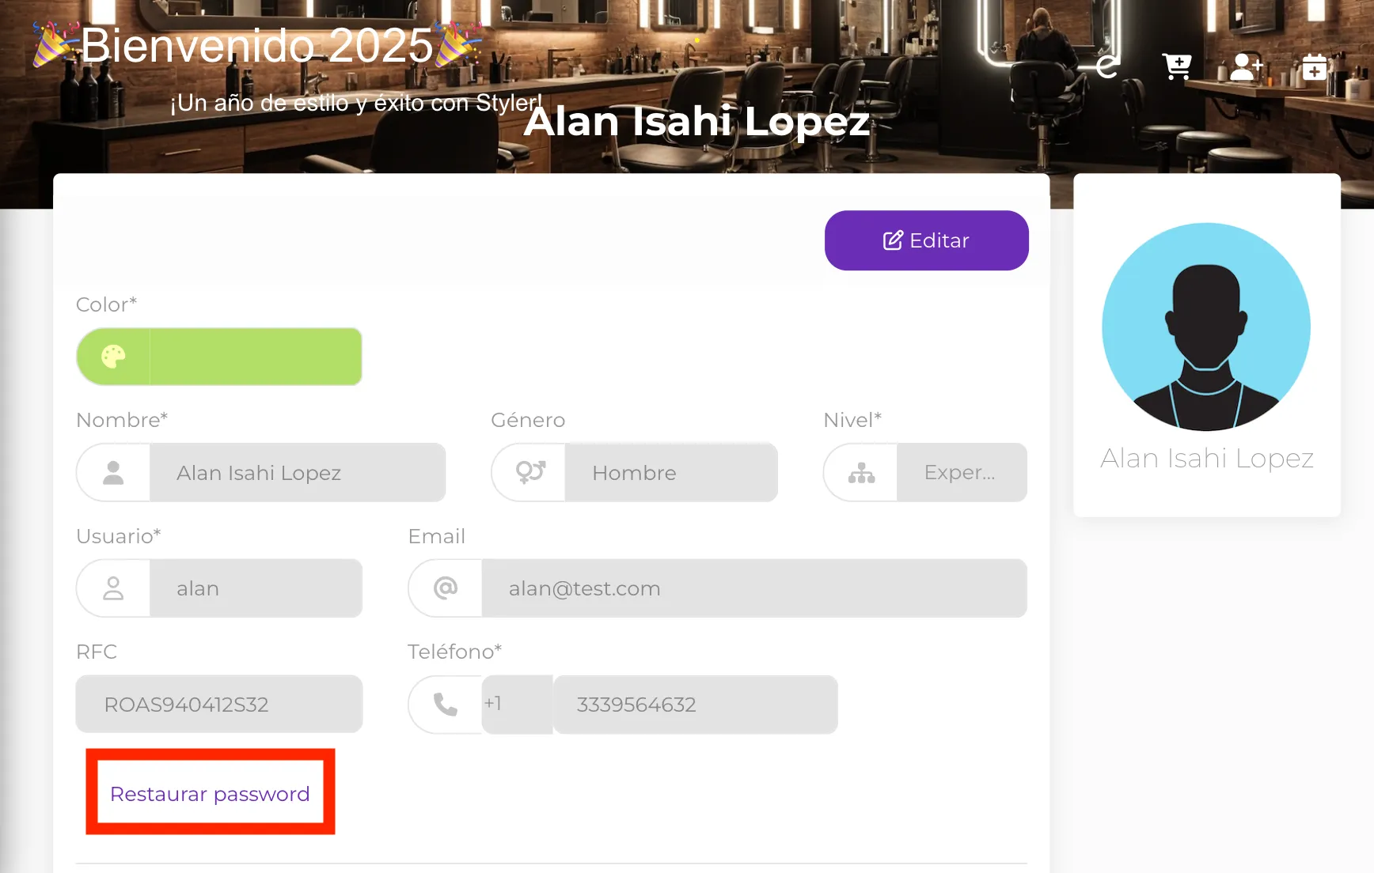Click the add client icon

point(1246,67)
